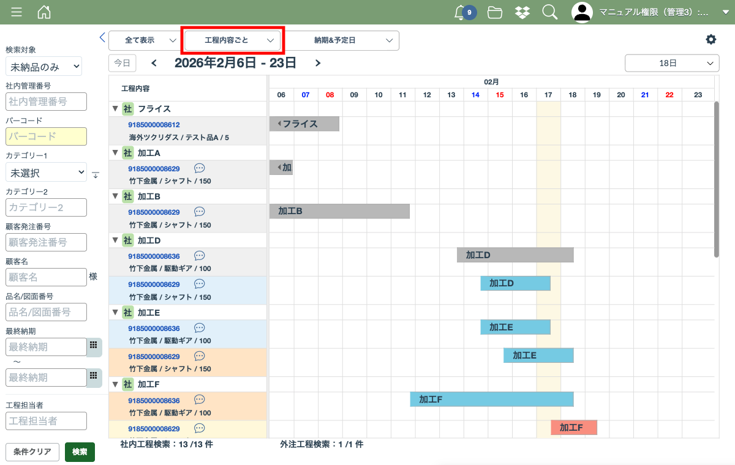Viewport: 735px width, 465px height.
Task: Click comment bubble icon in 加工A row
Action: [x=199, y=168]
